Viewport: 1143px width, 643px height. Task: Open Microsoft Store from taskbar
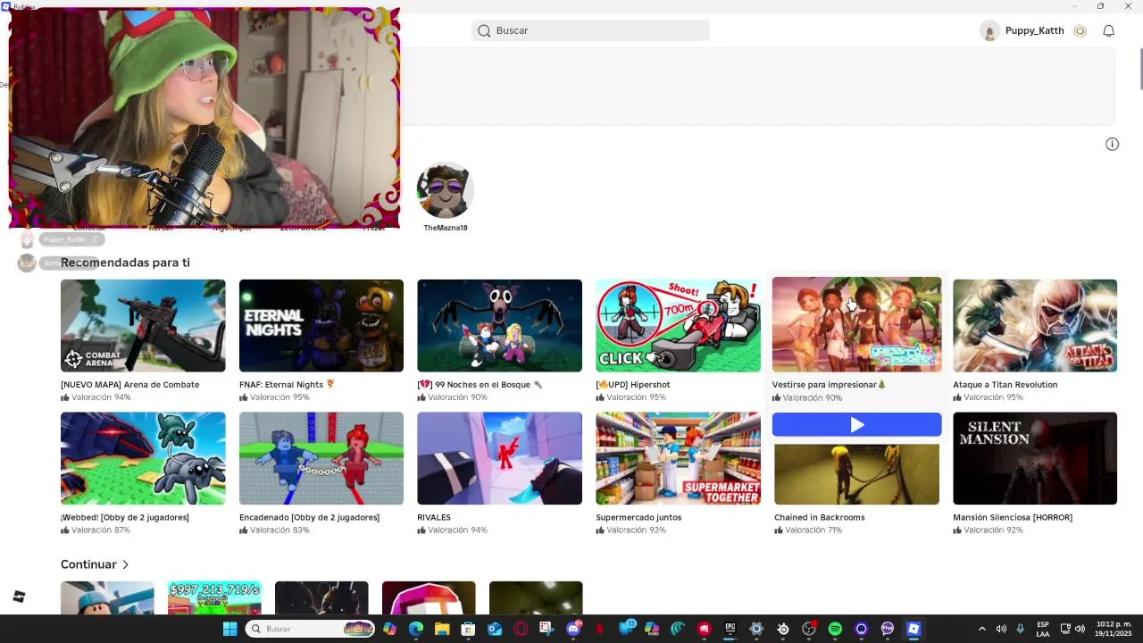pyautogui.click(x=468, y=629)
